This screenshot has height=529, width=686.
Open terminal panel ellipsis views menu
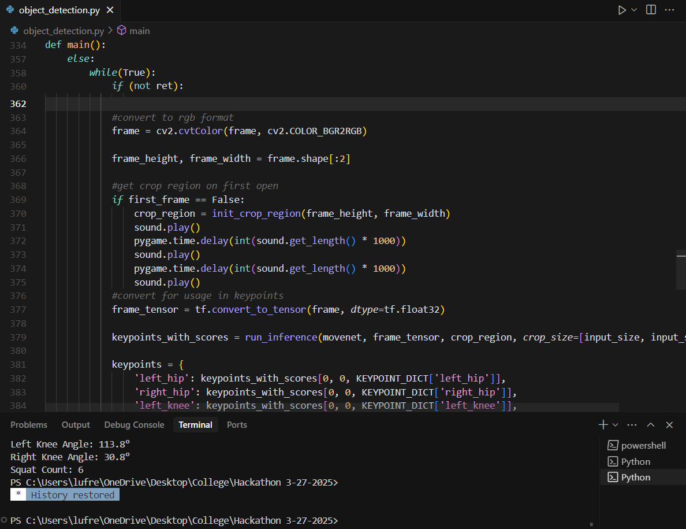click(x=632, y=425)
